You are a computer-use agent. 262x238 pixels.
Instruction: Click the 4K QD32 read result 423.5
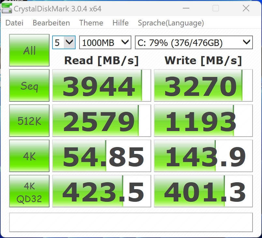(x=102, y=191)
